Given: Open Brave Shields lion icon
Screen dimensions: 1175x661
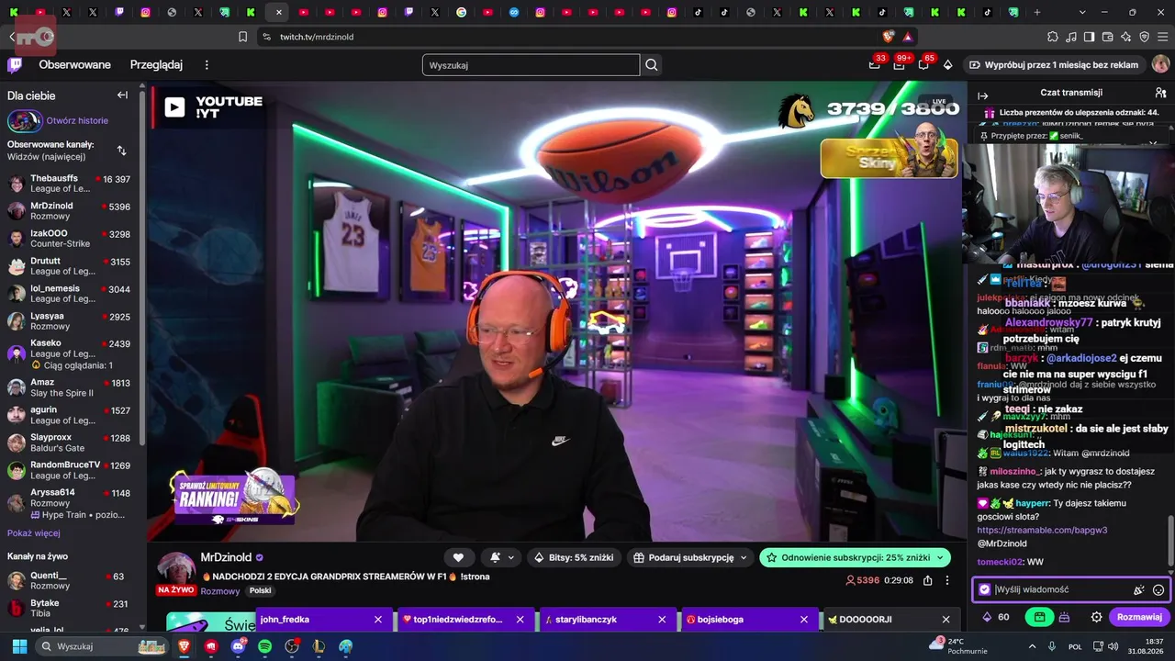Looking at the screenshot, I should click(x=888, y=37).
